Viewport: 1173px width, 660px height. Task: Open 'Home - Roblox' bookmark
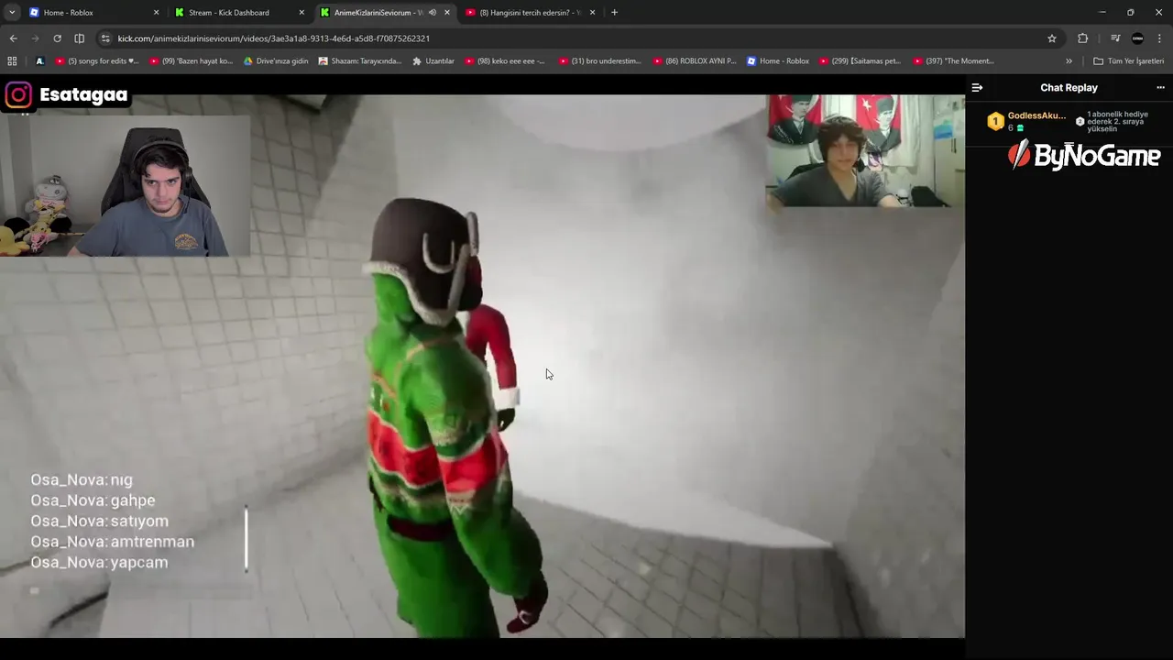coord(778,61)
